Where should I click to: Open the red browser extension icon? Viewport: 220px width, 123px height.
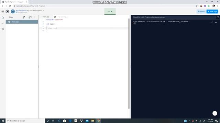click(x=201, y=6)
